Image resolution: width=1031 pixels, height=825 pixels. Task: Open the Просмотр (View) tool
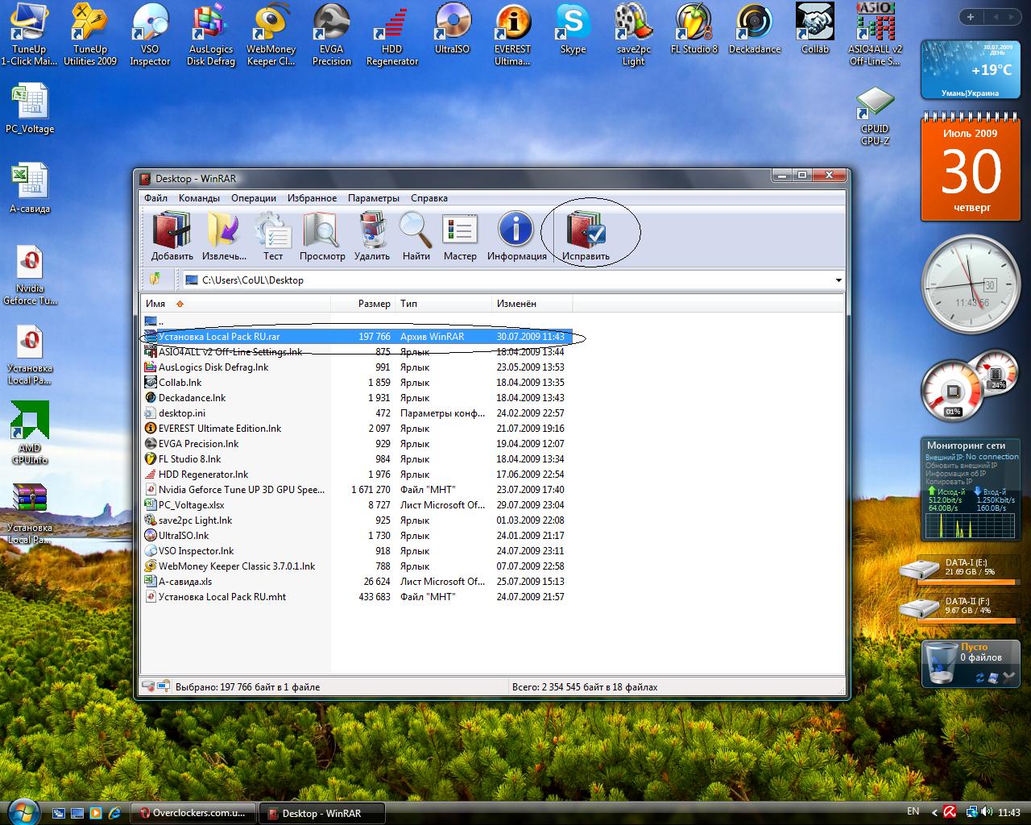click(x=322, y=236)
